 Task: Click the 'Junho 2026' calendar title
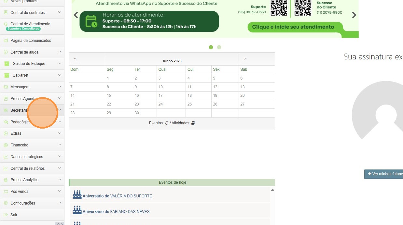(x=172, y=61)
